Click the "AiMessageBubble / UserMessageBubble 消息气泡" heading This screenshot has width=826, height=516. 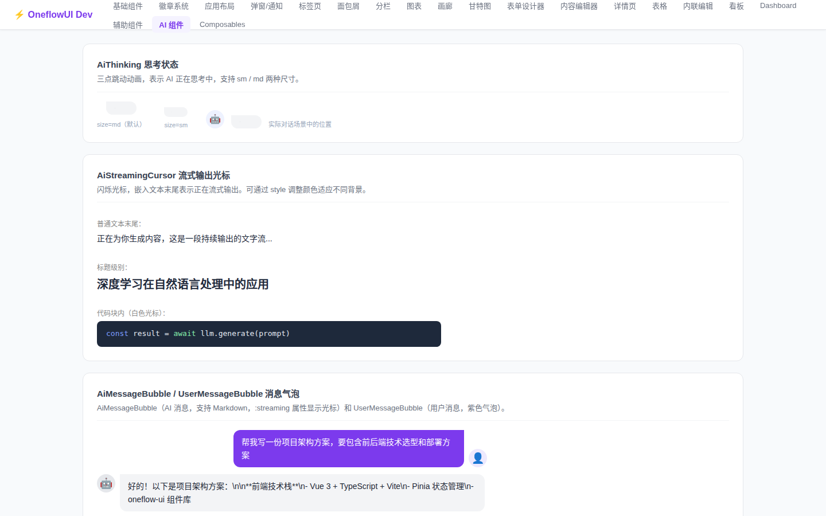[198, 394]
